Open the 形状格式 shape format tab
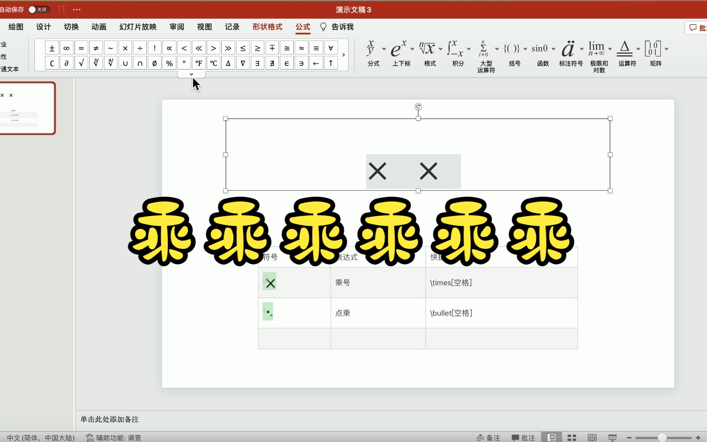This screenshot has height=442, width=707. [268, 27]
